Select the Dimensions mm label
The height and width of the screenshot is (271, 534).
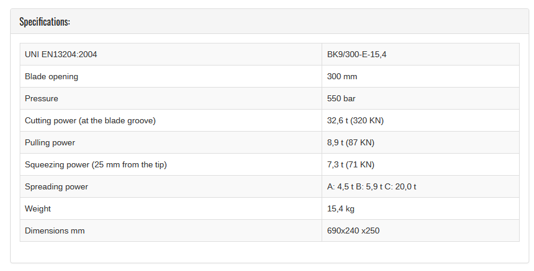[54, 231]
